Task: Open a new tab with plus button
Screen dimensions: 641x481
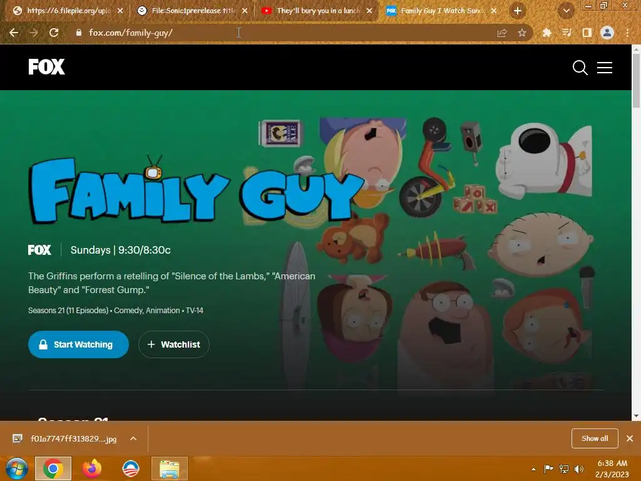Action: [518, 11]
